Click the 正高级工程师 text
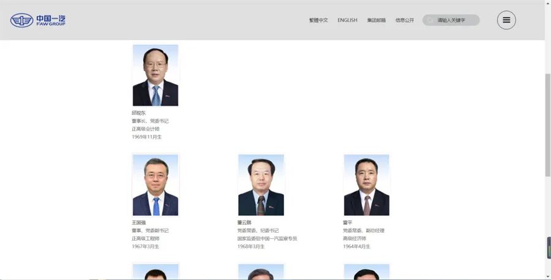This screenshot has height=280, width=551. (146, 238)
